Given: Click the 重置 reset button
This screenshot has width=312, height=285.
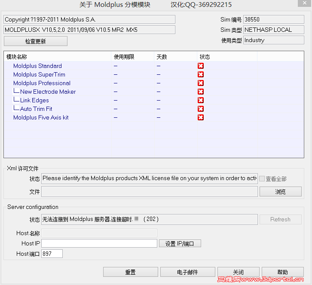Looking at the screenshot, I should click(x=131, y=272).
